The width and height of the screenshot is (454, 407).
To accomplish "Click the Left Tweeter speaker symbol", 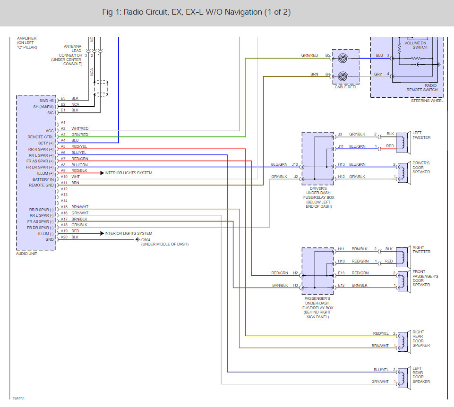I will [x=403, y=142].
